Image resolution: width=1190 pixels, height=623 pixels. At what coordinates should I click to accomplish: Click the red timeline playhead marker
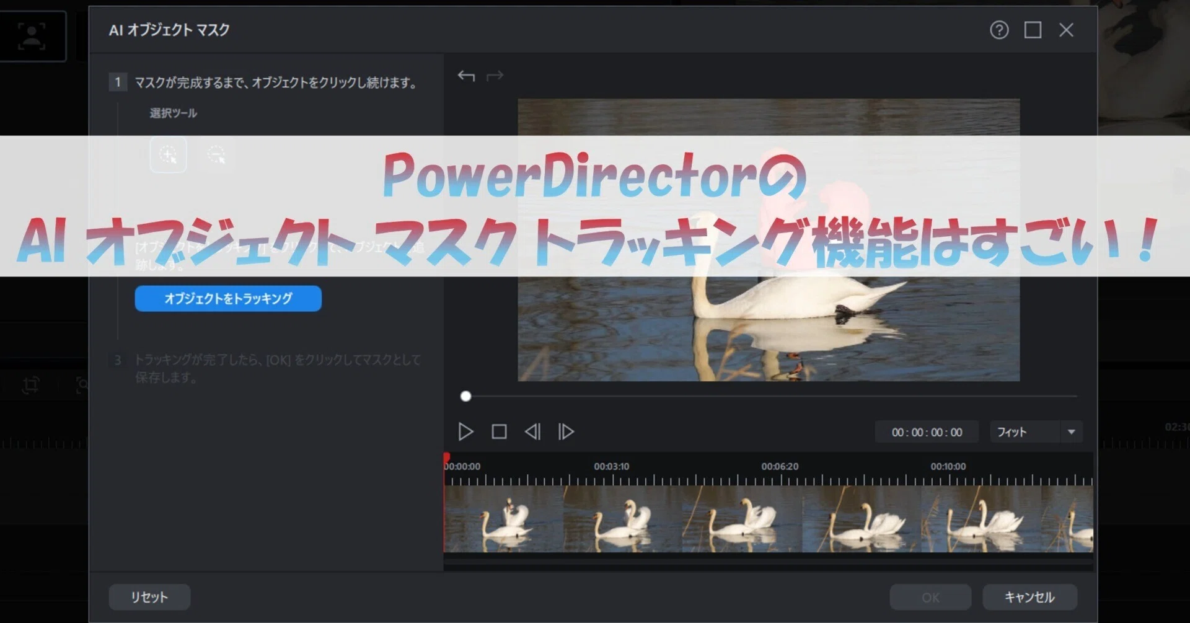pos(446,458)
